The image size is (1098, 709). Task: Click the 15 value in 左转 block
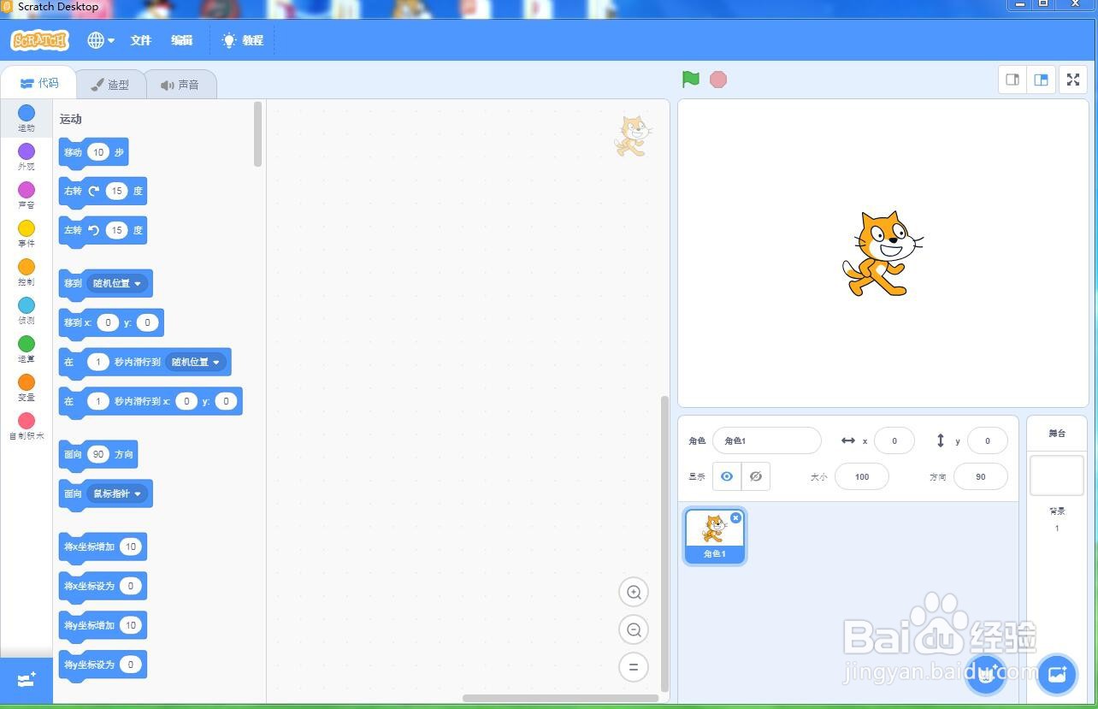[x=116, y=230]
